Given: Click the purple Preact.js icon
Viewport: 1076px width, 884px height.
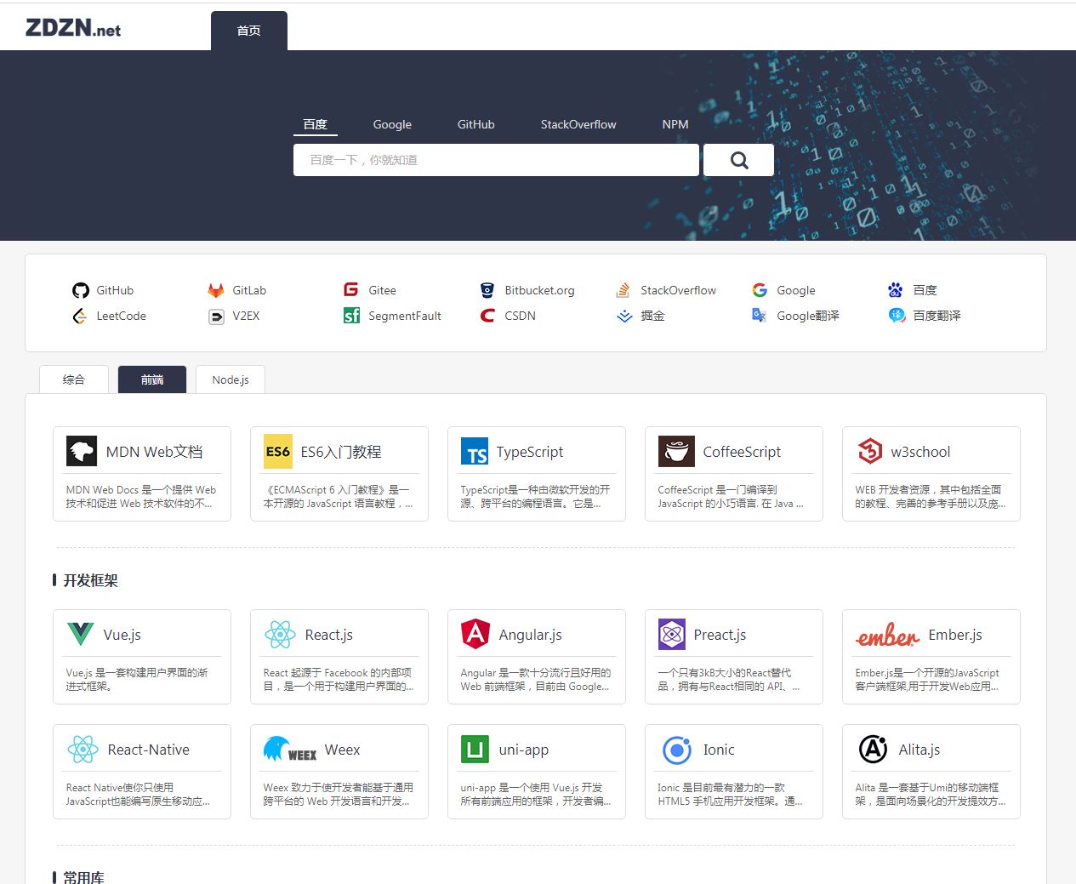Looking at the screenshot, I should pyautogui.click(x=672, y=634).
